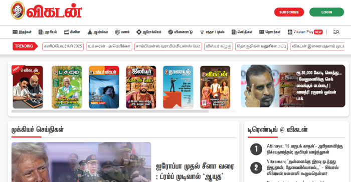Open the செய்திகள் document icon
Image resolution: width=351 pixels, height=182 pixels.
234,32
